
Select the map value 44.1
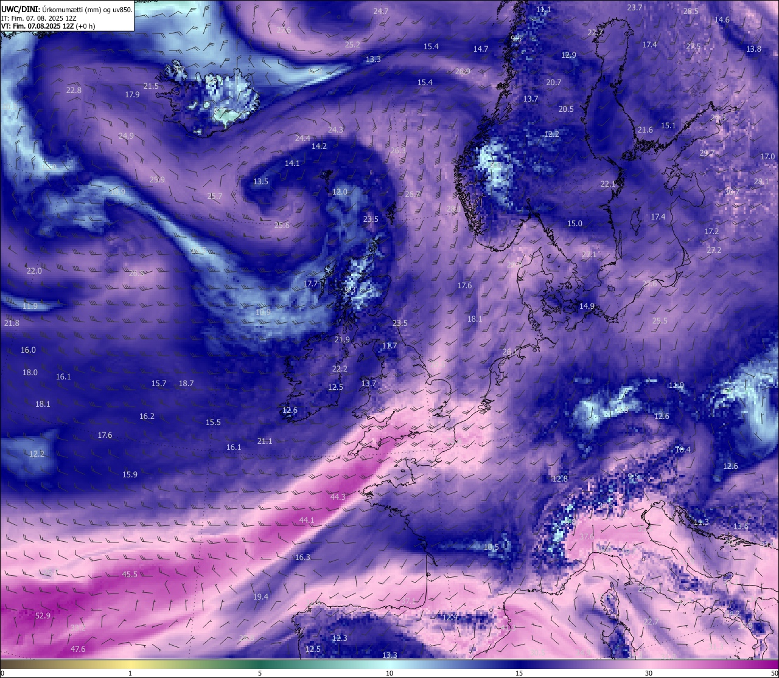tap(307, 520)
